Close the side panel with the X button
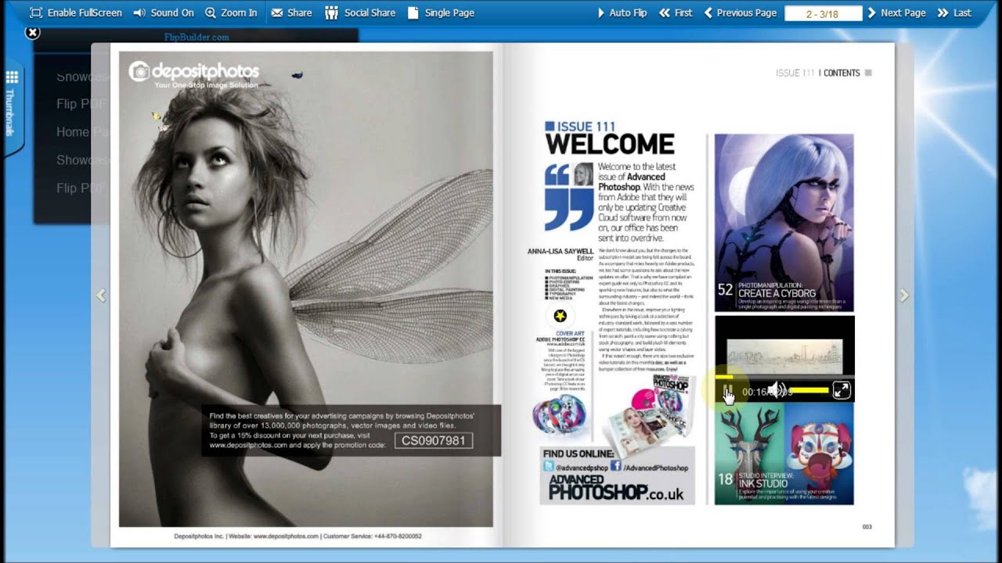1002x563 pixels. point(32,32)
